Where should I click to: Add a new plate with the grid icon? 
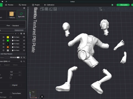tap(46, 9)
